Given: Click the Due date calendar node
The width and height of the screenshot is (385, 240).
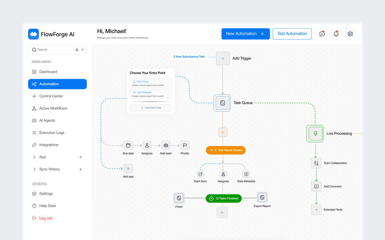Looking at the screenshot, I should [x=128, y=145].
